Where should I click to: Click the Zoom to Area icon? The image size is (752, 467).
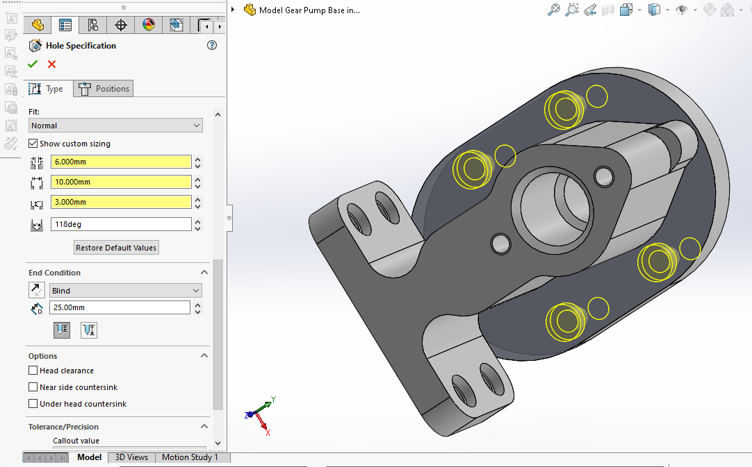pos(572,10)
